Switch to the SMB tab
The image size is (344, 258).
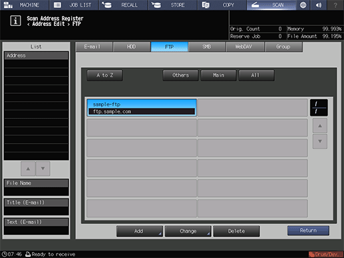pyautogui.click(x=207, y=47)
